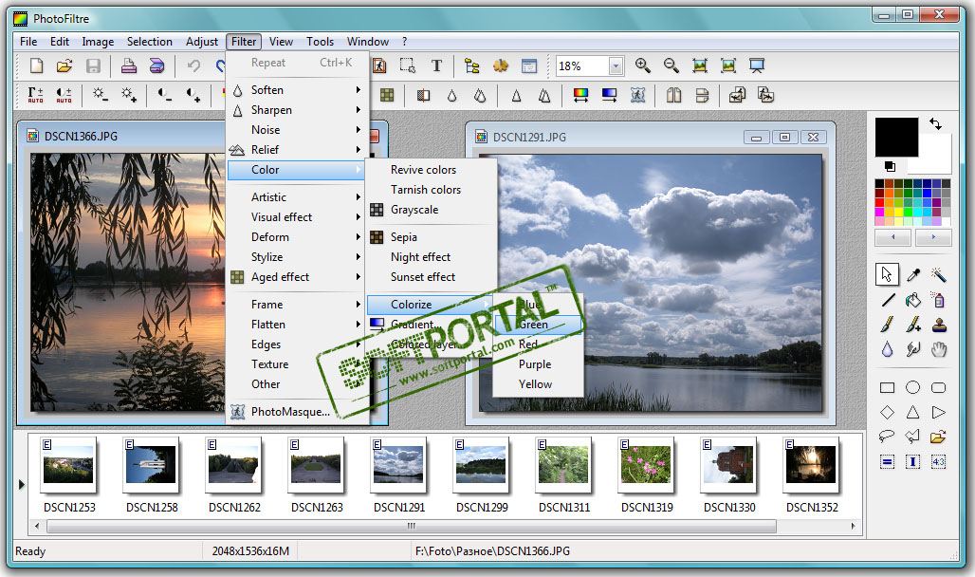This screenshot has height=577, width=975.
Task: Open PhotoMasque from Filter menu
Action: 297,412
